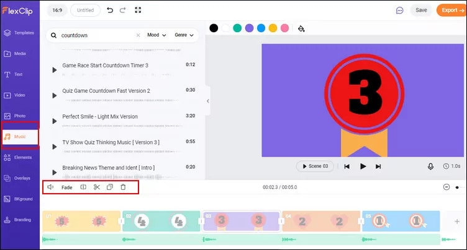
Task: Pick the pink color swatch
Action: tap(284, 28)
